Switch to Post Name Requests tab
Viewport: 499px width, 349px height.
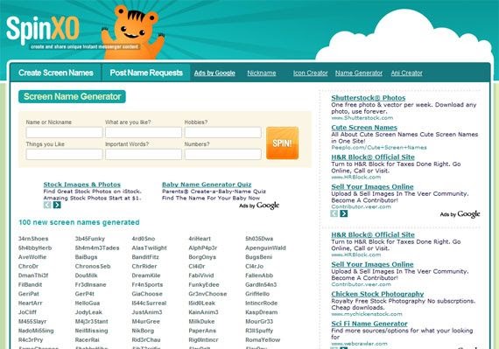click(x=146, y=73)
